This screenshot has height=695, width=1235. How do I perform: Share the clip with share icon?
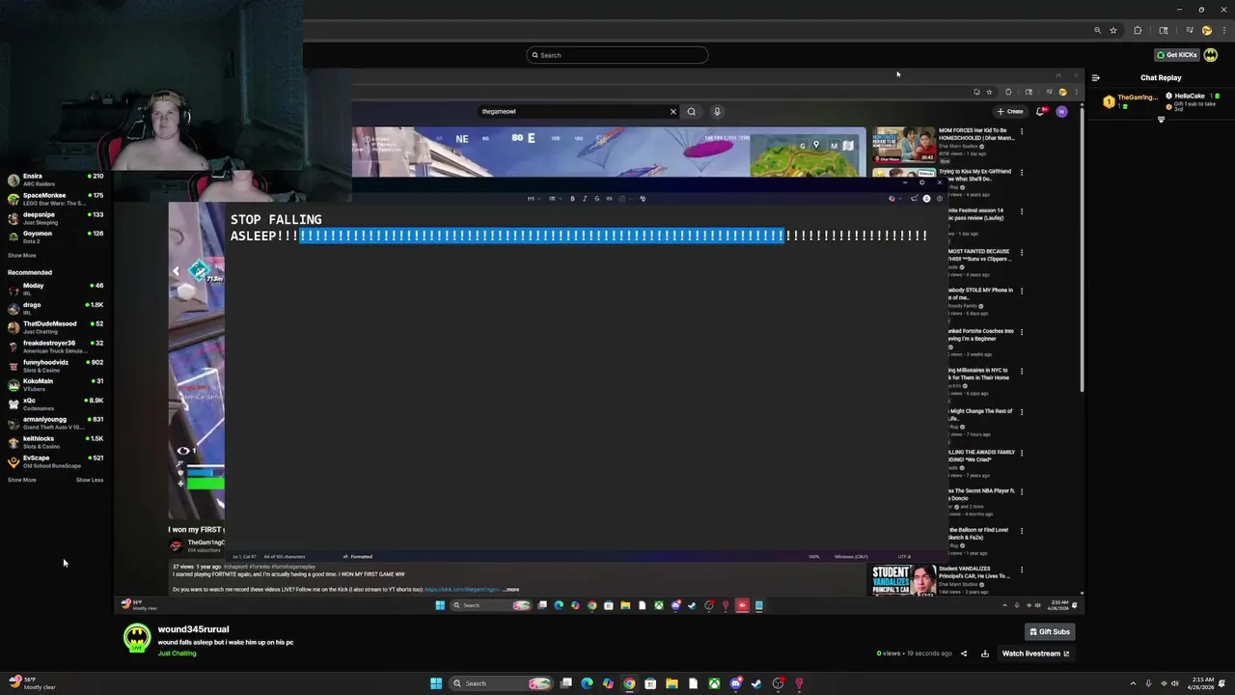pyautogui.click(x=963, y=653)
